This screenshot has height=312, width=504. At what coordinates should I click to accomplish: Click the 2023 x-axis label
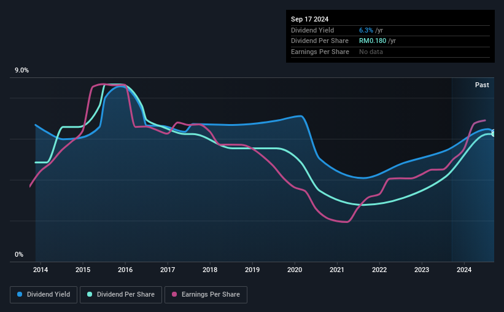(x=422, y=270)
